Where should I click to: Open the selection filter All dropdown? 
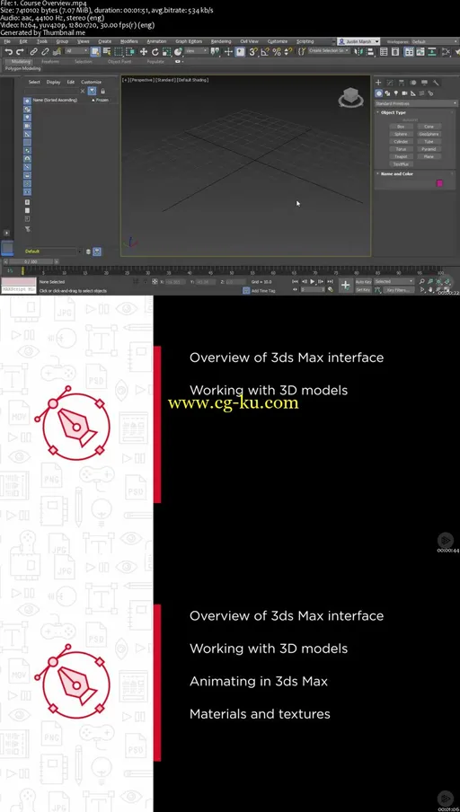pos(76,51)
